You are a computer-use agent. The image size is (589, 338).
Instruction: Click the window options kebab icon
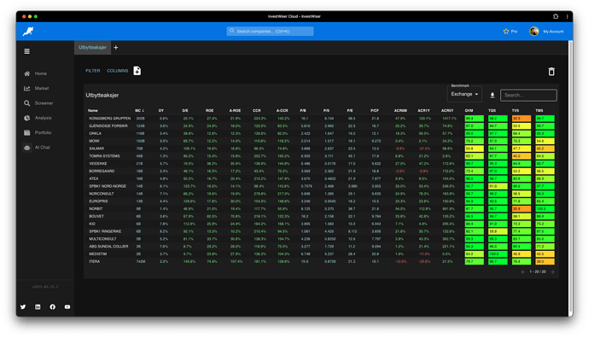pos(567,16)
